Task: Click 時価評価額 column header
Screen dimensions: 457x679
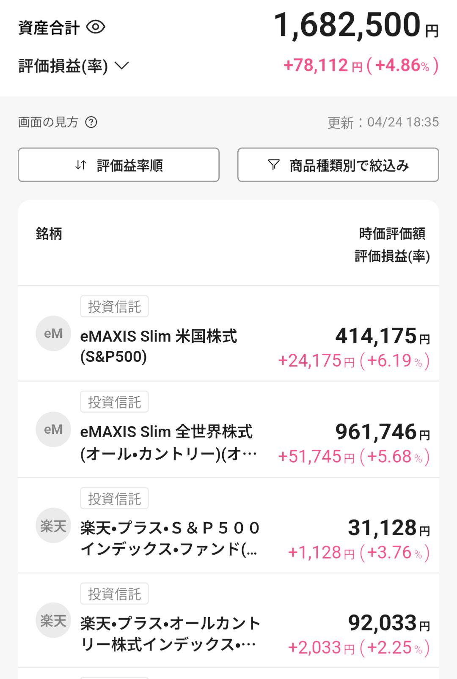Action: pos(392,233)
